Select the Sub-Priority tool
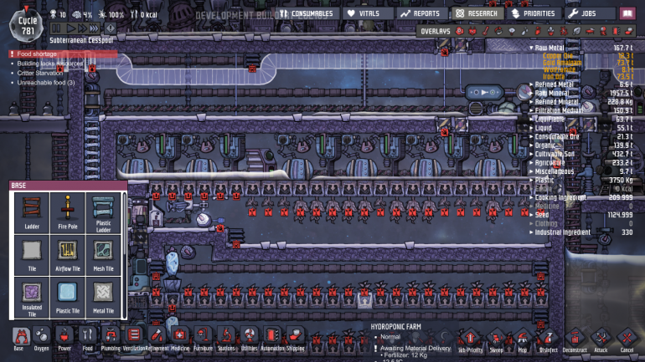Viewport: 645px width, 362px height. pos(470,340)
